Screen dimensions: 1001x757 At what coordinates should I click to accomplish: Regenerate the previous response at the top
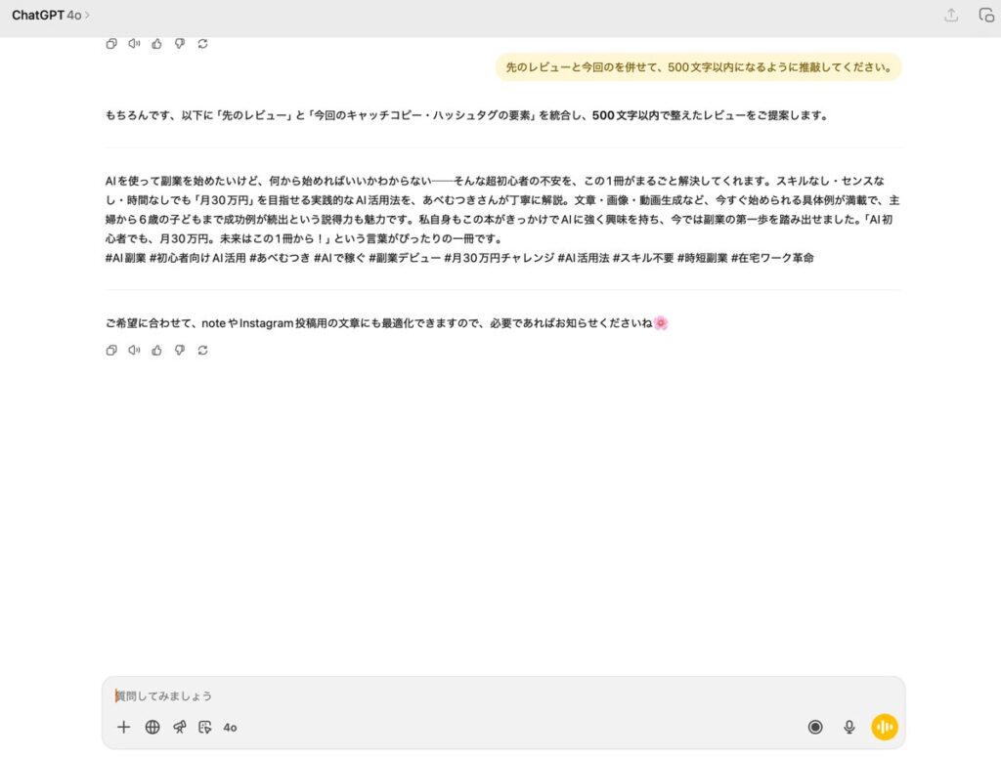pyautogui.click(x=202, y=43)
